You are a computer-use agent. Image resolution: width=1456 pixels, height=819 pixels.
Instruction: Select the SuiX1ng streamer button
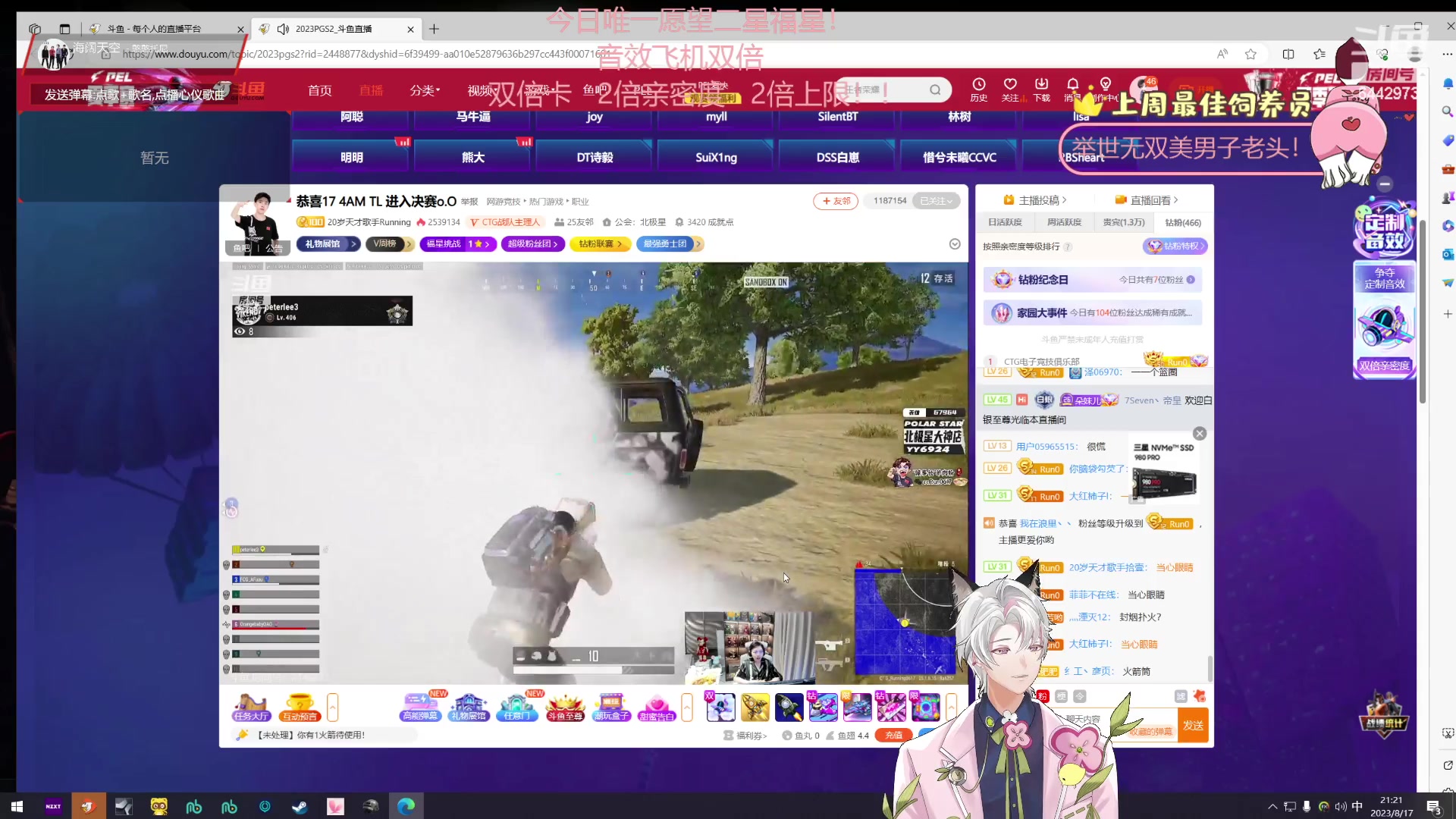[x=716, y=157]
